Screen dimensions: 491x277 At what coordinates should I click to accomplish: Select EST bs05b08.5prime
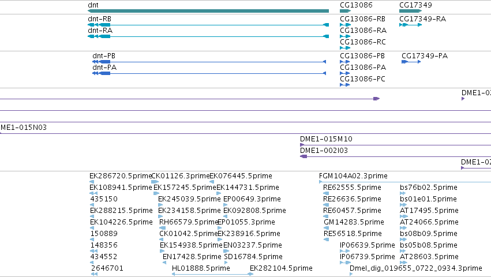428,245
